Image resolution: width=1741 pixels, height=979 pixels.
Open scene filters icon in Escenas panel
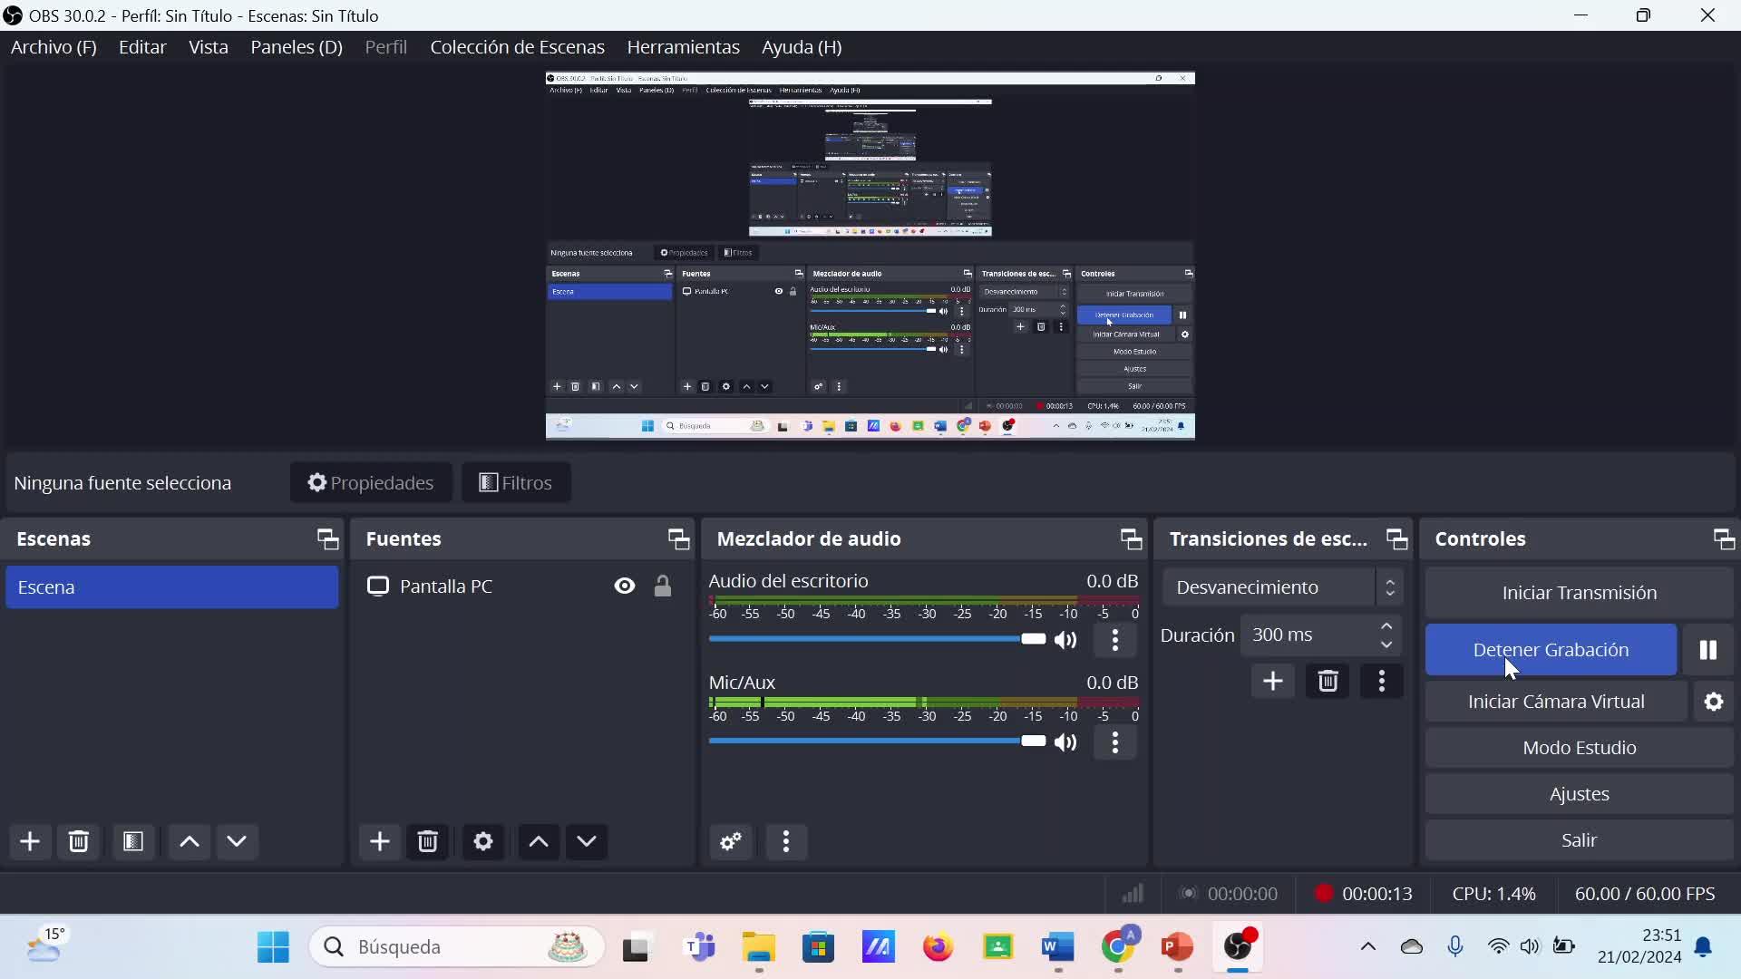pos(133,842)
